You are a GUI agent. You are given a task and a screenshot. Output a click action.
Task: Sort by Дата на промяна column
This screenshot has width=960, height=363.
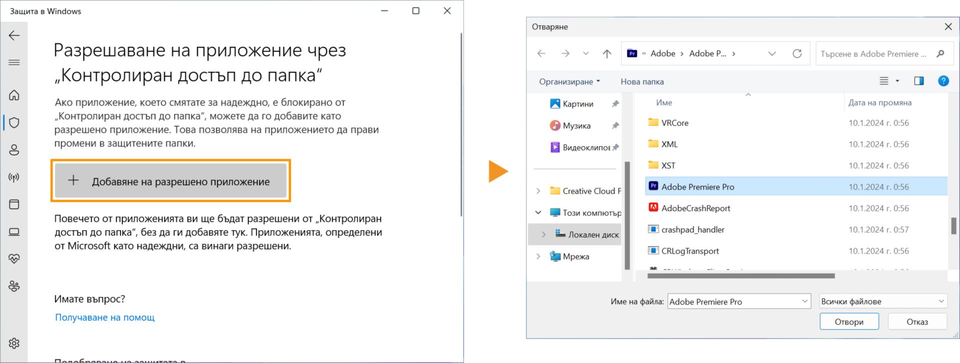tap(880, 102)
